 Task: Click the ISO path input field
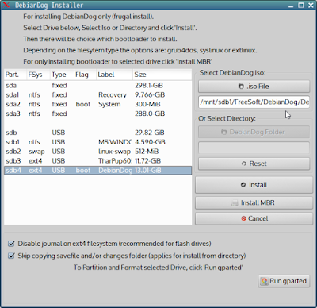point(254,102)
